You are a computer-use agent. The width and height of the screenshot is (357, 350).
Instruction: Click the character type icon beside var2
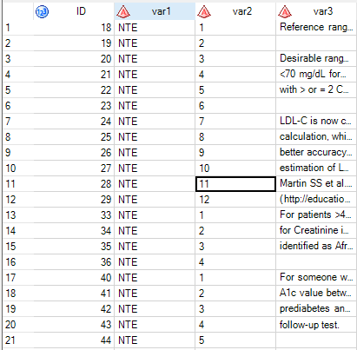tap(204, 11)
